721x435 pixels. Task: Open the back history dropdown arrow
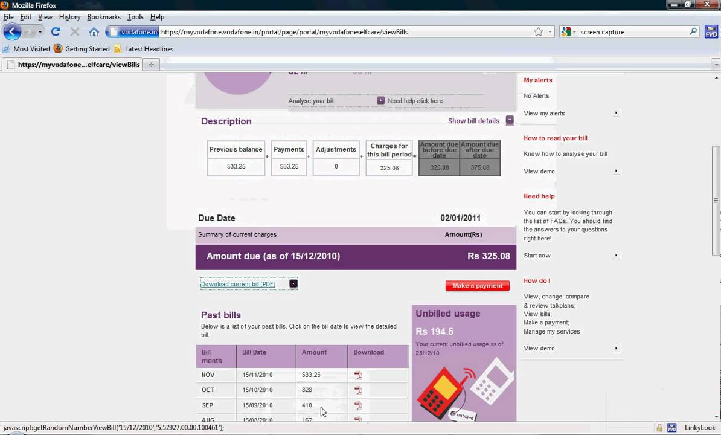(40, 32)
